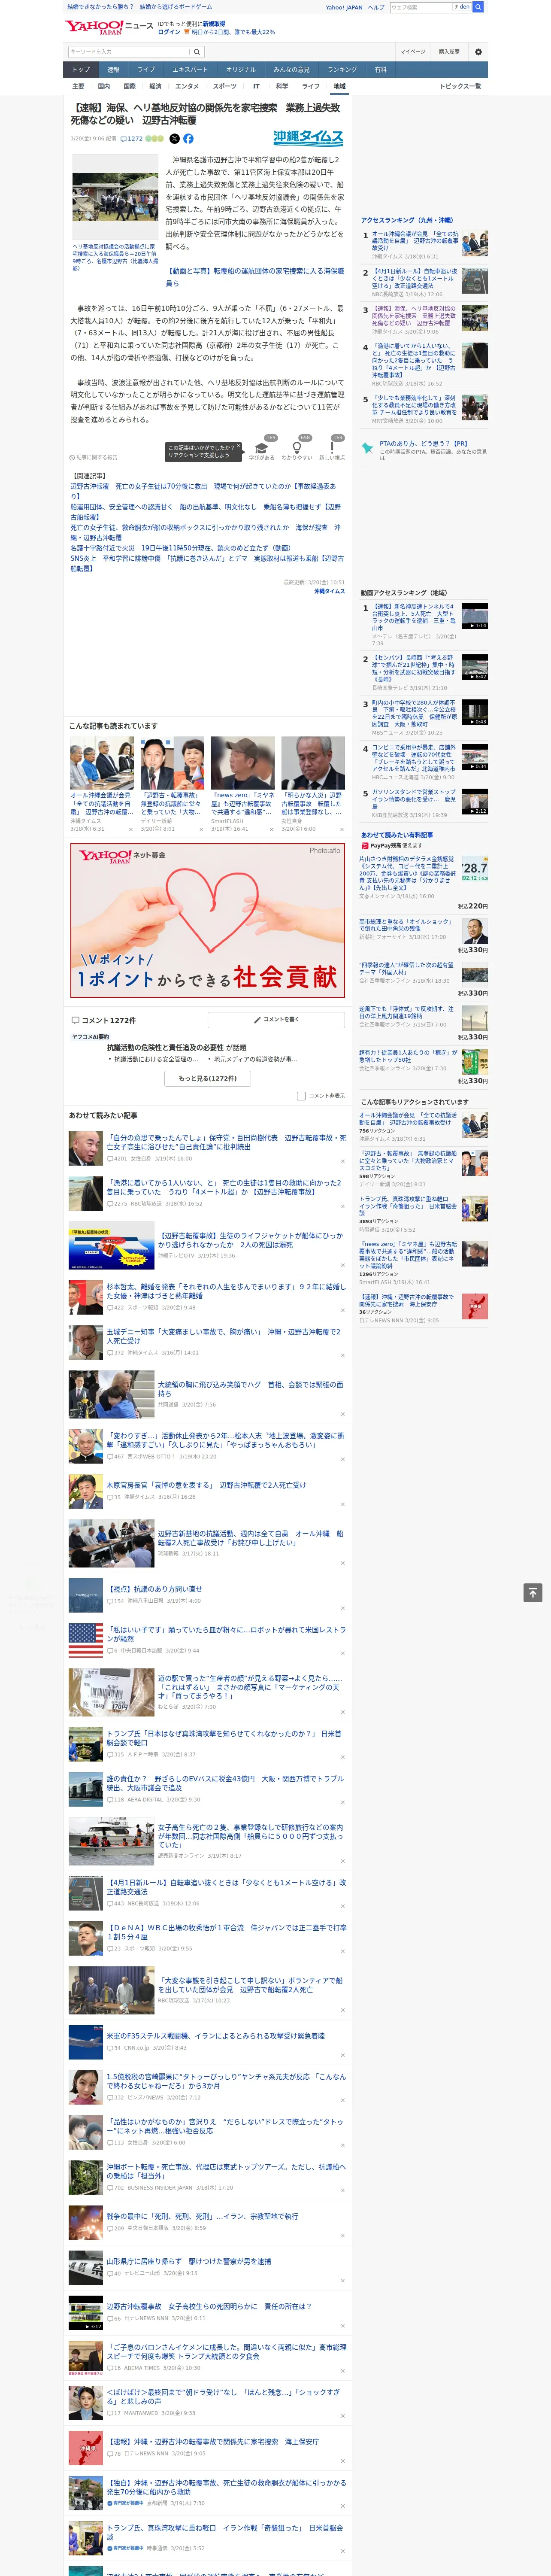Switch to the ライブ navigation tab
Viewport: 551px width, 2576px height.
146,70
